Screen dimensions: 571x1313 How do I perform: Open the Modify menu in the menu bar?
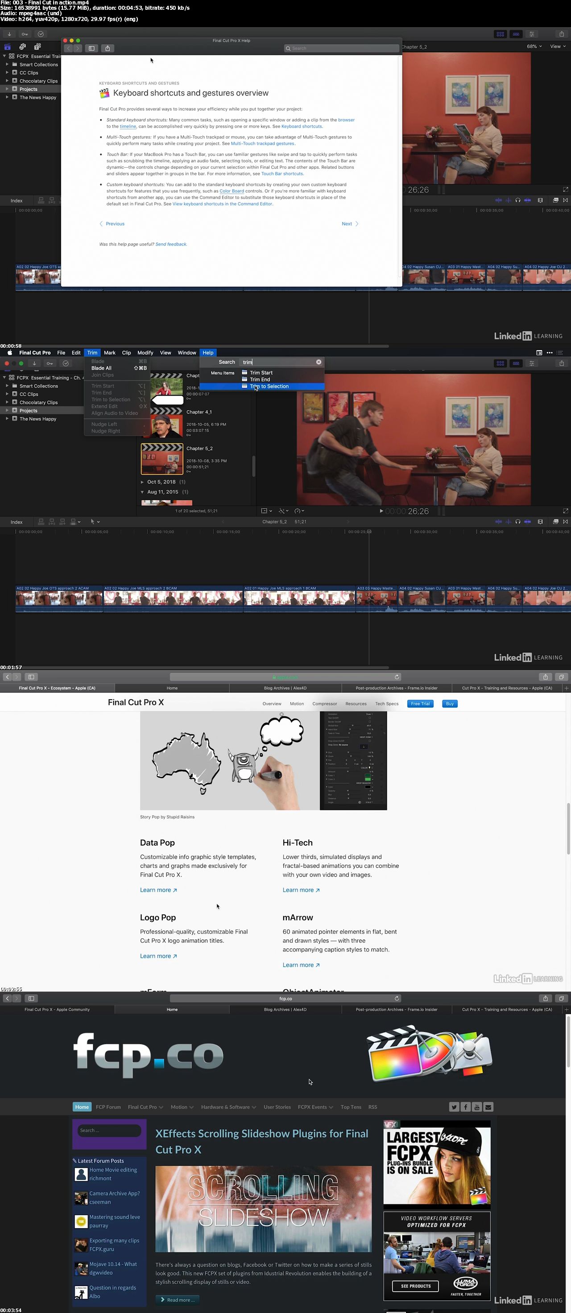145,353
